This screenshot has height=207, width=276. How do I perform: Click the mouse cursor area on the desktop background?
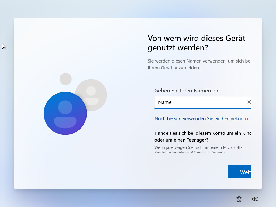coord(4,46)
